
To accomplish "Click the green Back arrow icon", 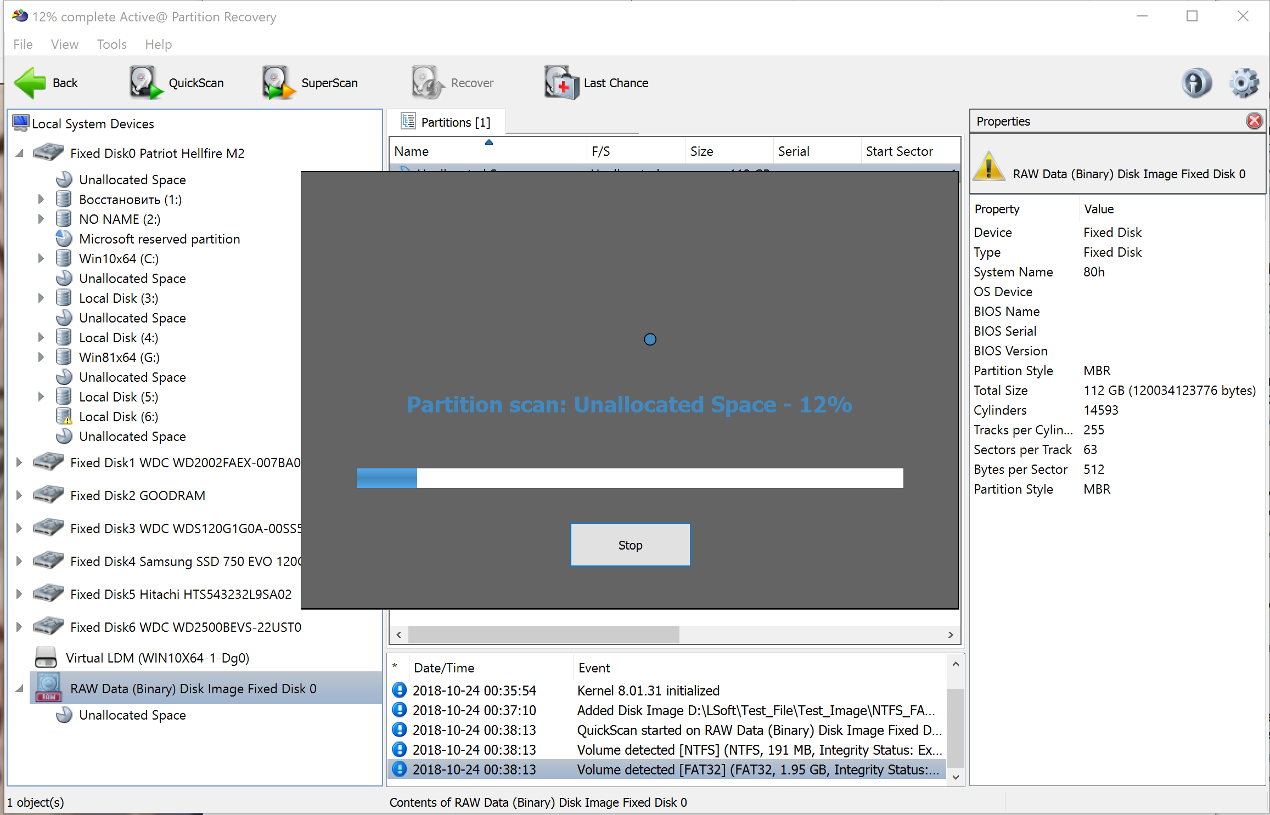I will point(30,83).
